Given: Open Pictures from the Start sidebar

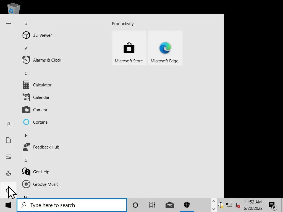Looking at the screenshot, I should 9,157.
